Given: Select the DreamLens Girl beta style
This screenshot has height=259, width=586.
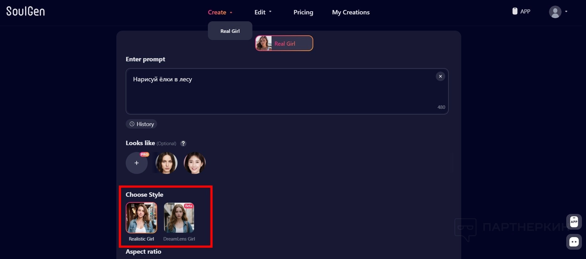Looking at the screenshot, I should point(179,218).
